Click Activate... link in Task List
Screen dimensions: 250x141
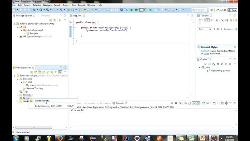pyautogui.click(x=228, y=29)
